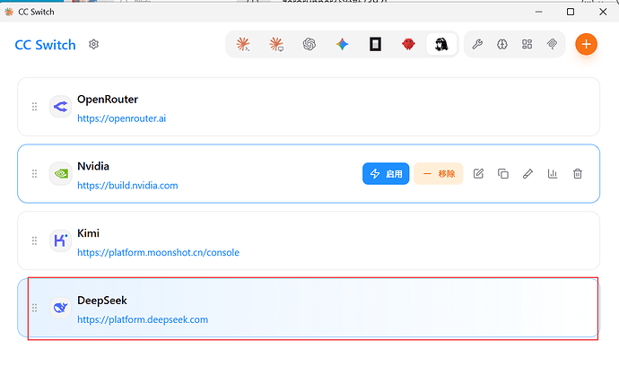Grab the Nvidia row drag handle
The height and width of the screenshot is (384, 619).
click(x=34, y=174)
